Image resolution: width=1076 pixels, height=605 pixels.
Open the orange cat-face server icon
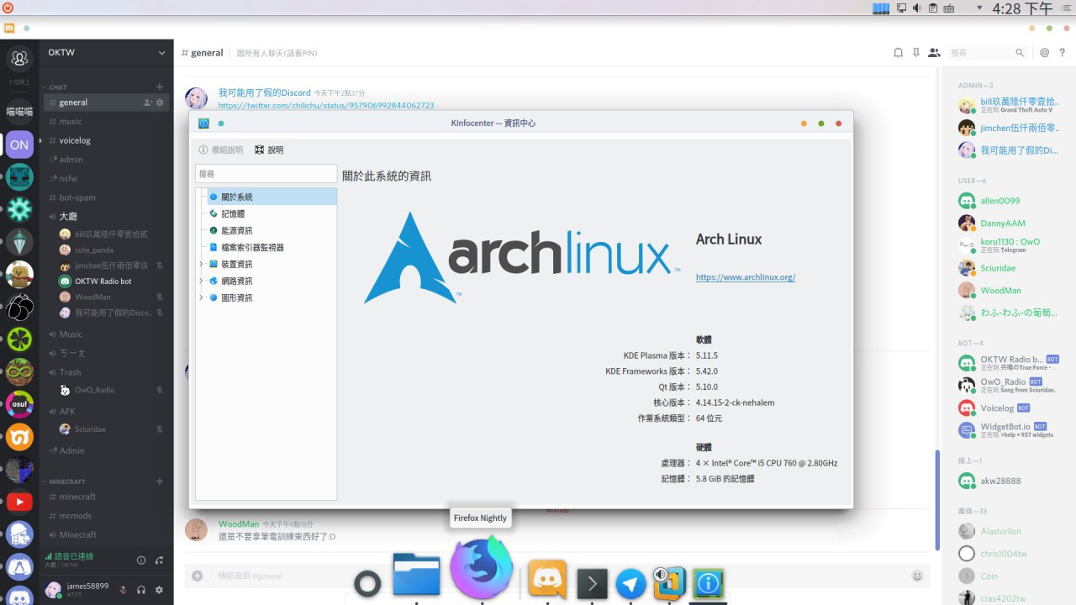click(19, 437)
